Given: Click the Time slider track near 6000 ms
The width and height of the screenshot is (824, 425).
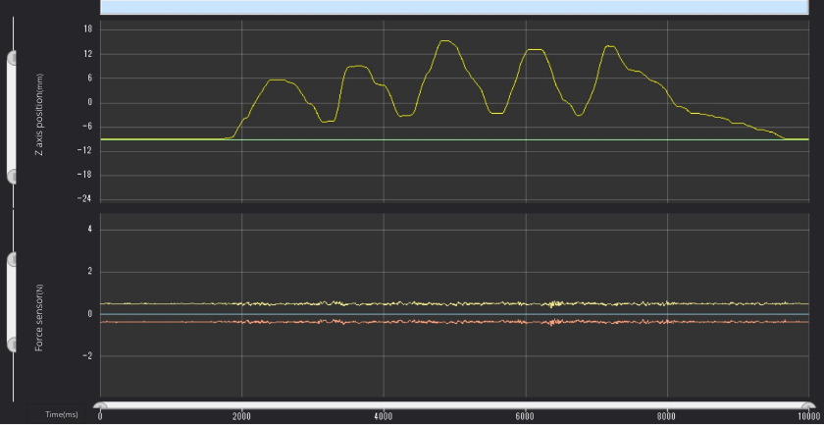Looking at the screenshot, I should (526, 404).
